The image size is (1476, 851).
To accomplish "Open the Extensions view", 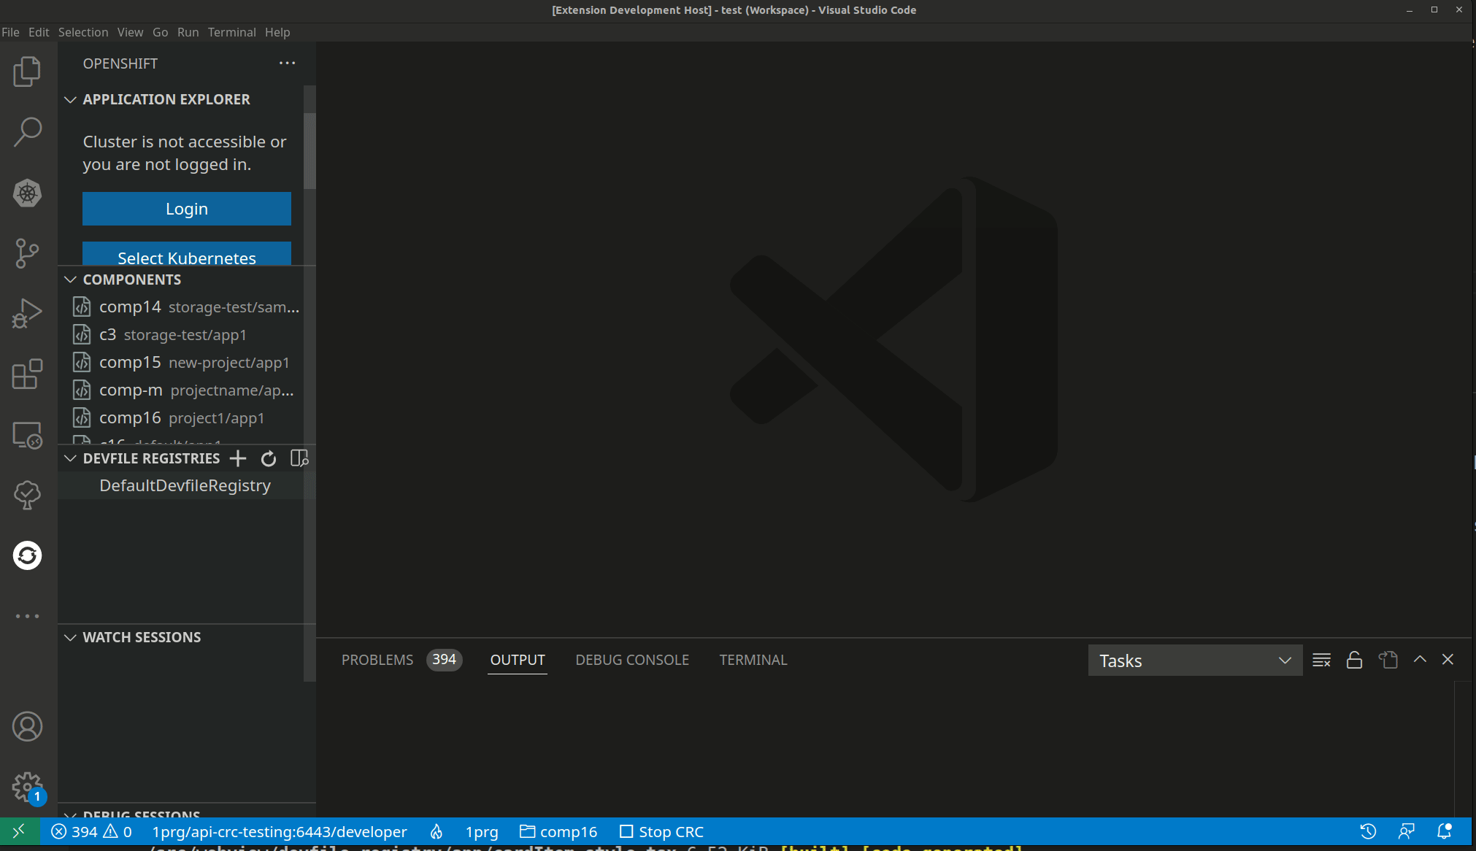I will 27,374.
